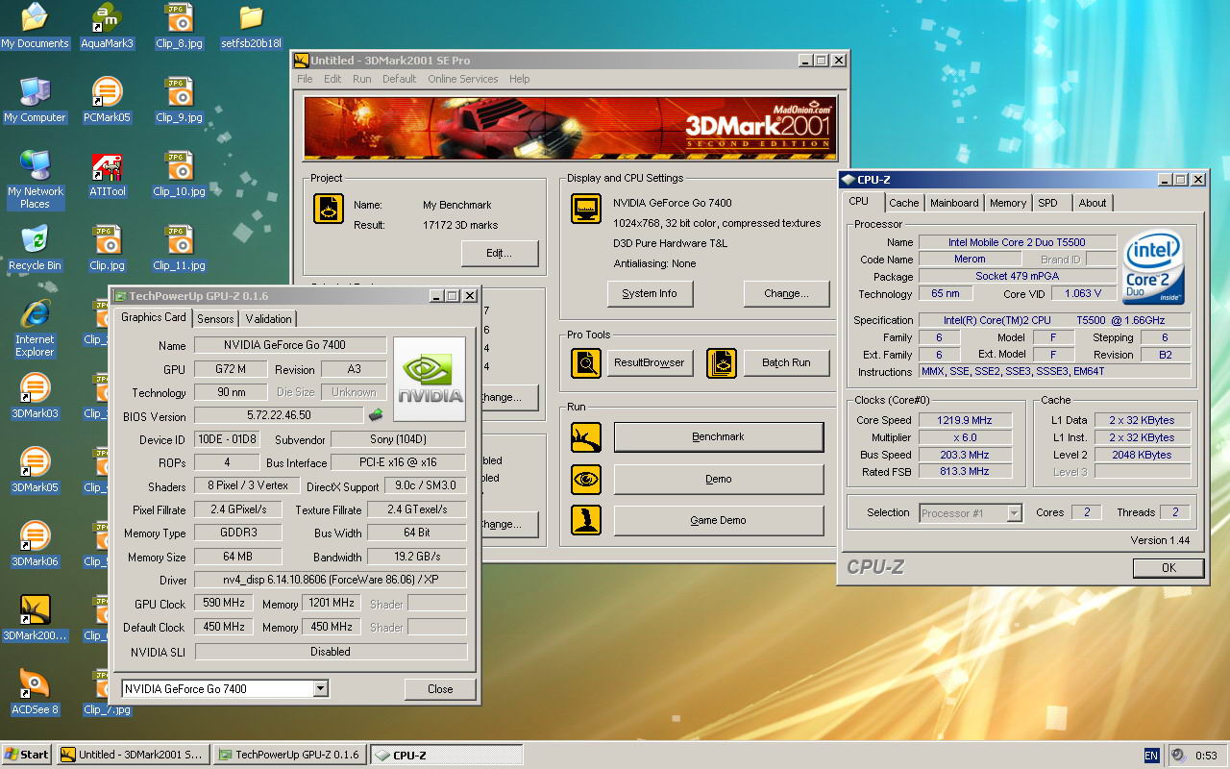
Task: Click the GPU Clock 590 MHz field
Action: click(224, 604)
